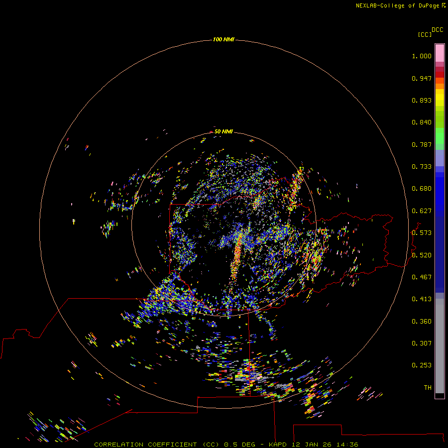Screen dimensions: 448x448
Task: Click the 0.787 legend value
Action: [422, 144]
